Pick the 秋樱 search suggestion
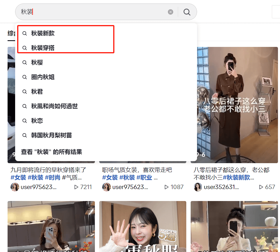 click(x=37, y=63)
